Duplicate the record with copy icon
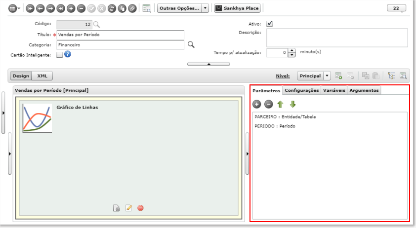Viewport: 416px width, 228px height. tap(122, 8)
